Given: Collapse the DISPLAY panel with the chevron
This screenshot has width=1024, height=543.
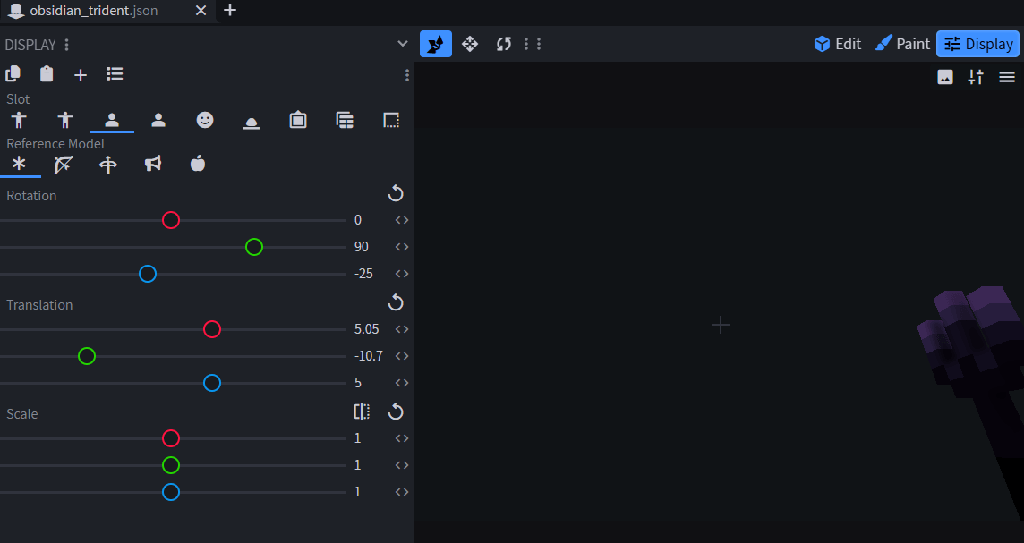Looking at the screenshot, I should coord(402,44).
